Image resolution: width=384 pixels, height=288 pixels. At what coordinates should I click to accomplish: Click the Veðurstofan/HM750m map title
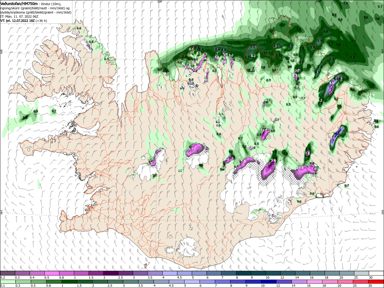tap(19, 3)
